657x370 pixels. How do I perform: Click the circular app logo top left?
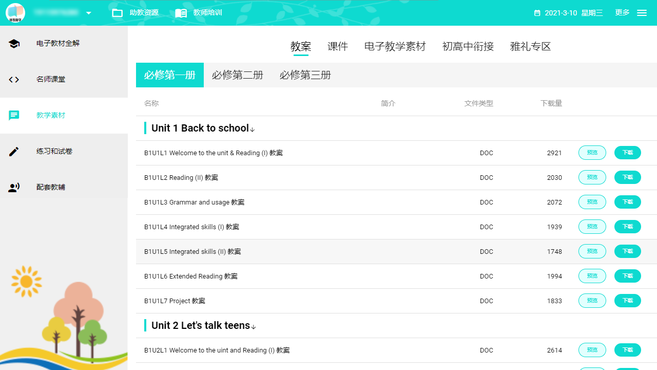coord(14,12)
